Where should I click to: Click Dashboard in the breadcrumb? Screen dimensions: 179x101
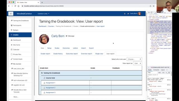pos(43,26)
